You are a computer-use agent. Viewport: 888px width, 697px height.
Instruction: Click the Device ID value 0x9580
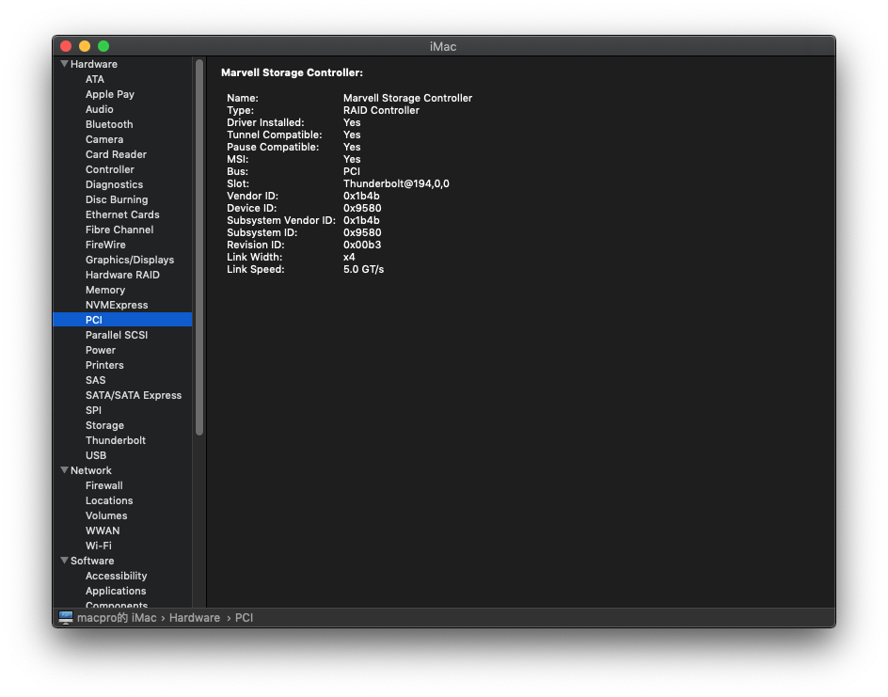pyautogui.click(x=362, y=209)
